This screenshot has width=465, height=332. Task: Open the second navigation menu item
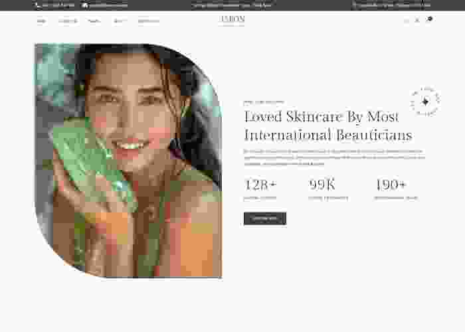[x=68, y=21]
